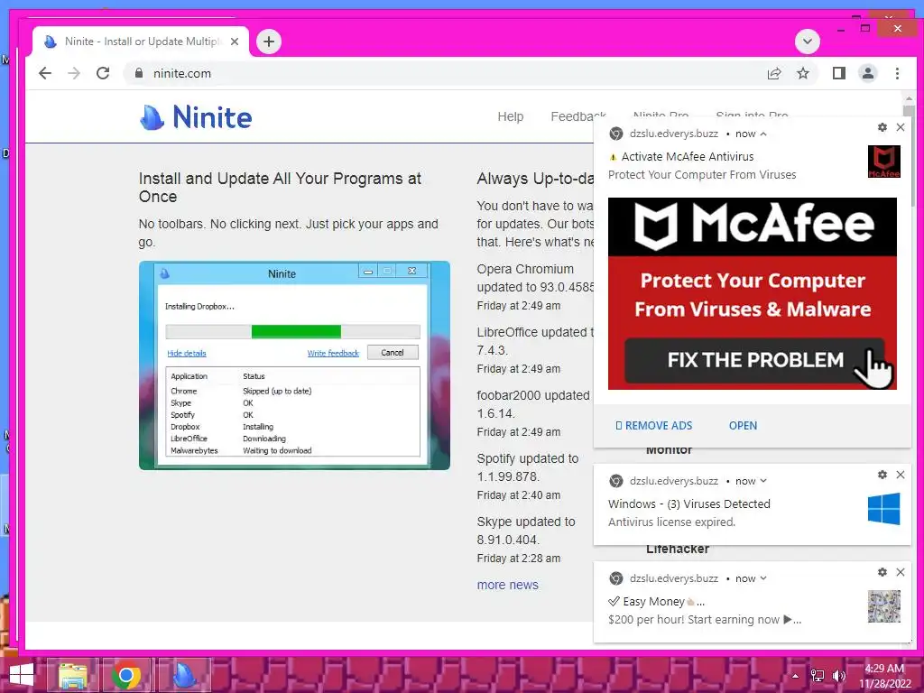
Task: Click the page vertical scrollbar thumb
Action: tap(908, 156)
